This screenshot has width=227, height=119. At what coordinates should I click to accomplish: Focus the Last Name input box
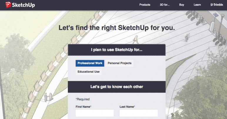click(x=139, y=113)
